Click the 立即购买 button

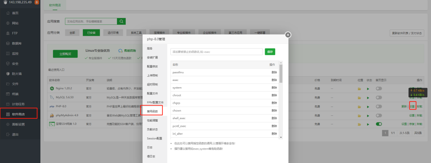[65, 54]
